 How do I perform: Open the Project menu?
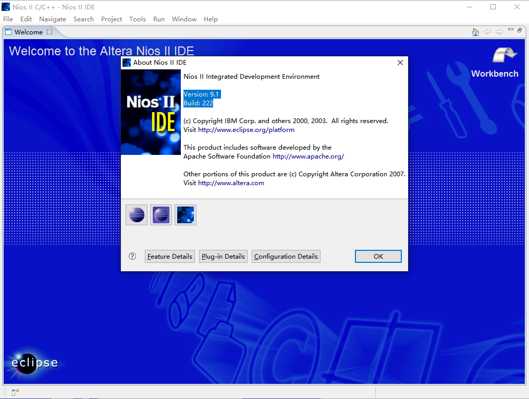pos(112,19)
